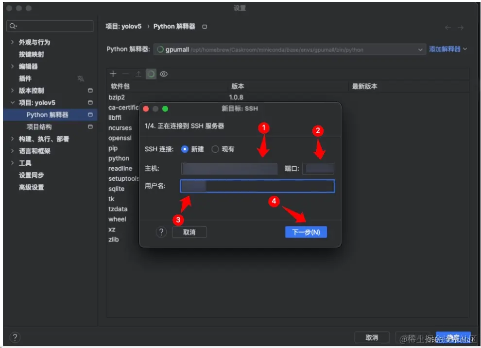Open 设置同步 settings page
The image size is (481, 348).
[31, 175]
